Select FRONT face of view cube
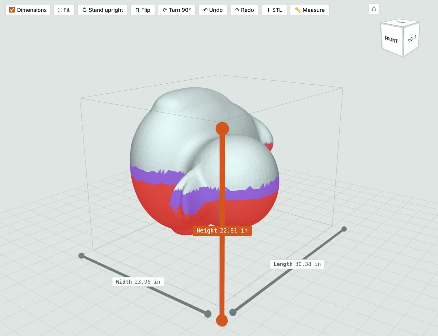The image size is (438, 336). coord(391,40)
